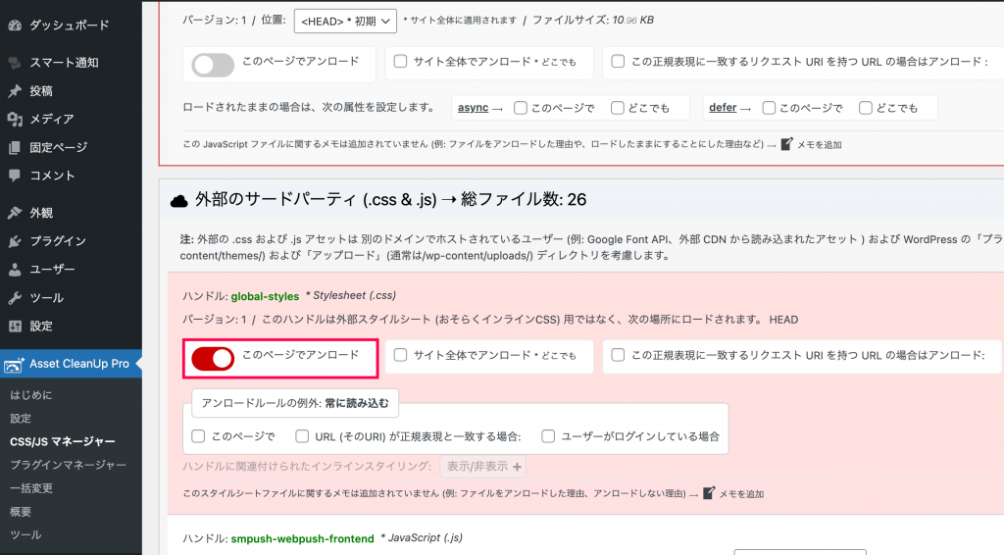Image resolution: width=1004 pixels, height=555 pixels.
Task: Open 一括変更 submenu item
Action: pos(31,487)
